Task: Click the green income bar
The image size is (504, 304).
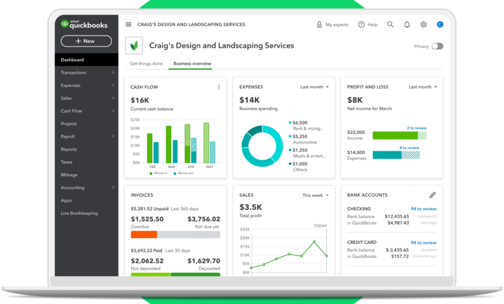Action: (395, 135)
